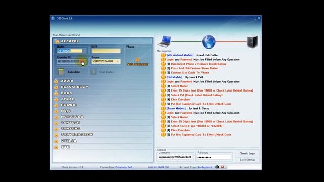This screenshot has height=182, width=324.
Task: Click the OSSClient app icon in title bar
Action: click(53, 18)
